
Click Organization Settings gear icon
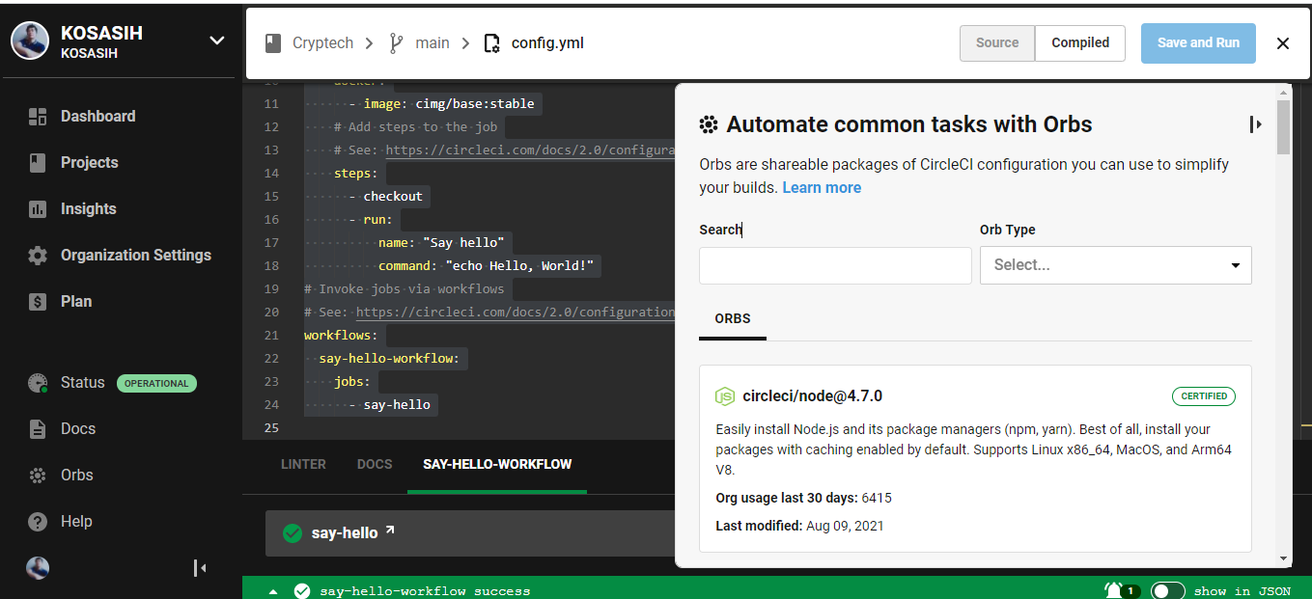[38, 256]
